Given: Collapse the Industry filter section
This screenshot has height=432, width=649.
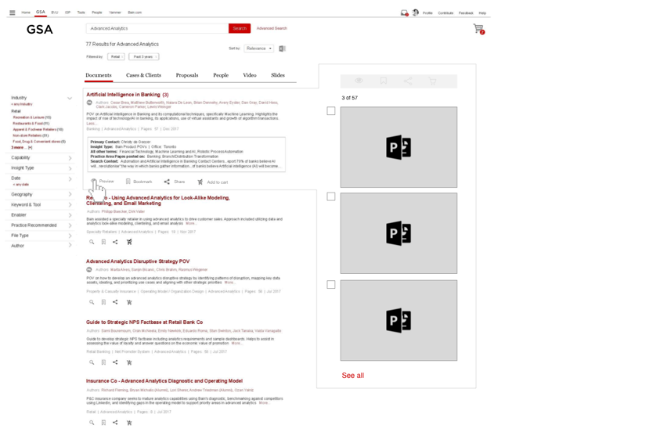Looking at the screenshot, I should 70,99.
